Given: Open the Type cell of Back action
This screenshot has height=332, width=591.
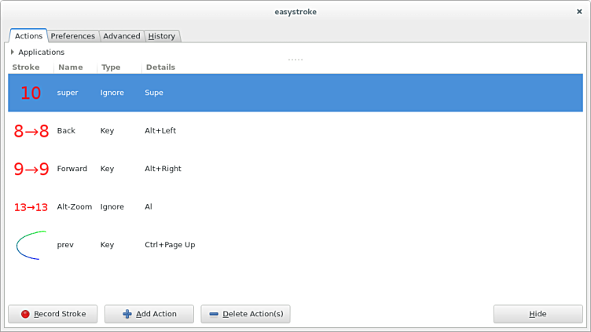Looking at the screenshot, I should click(108, 131).
